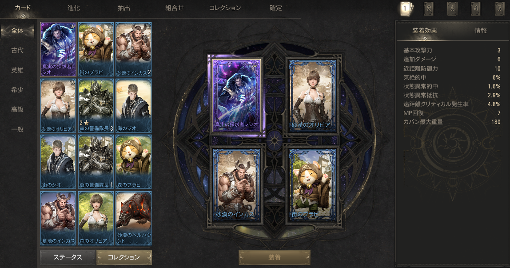This screenshot has width=510, height=268.
Task: Click equipped 街のプラビ slot
Action: (312, 185)
